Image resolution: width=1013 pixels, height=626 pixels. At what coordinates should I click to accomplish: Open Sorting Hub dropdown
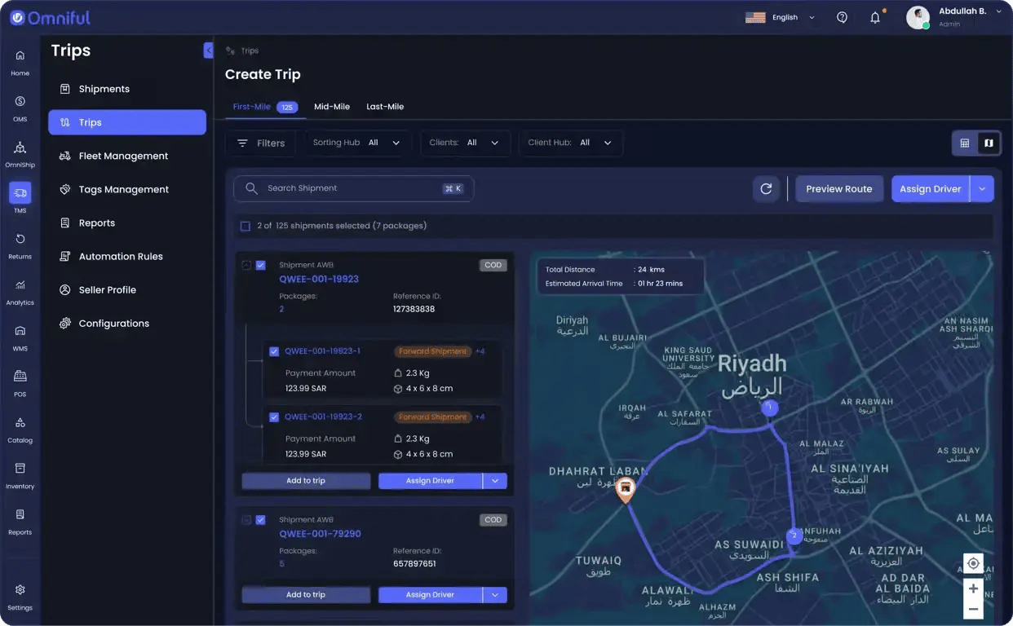(x=359, y=143)
